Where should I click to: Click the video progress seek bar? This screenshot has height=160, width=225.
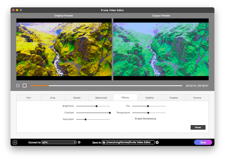pyautogui.click(x=106, y=86)
